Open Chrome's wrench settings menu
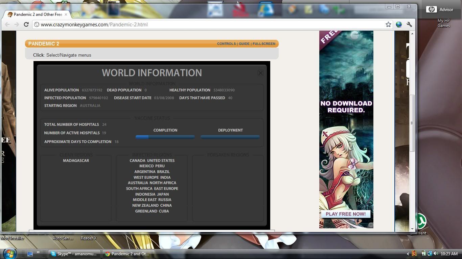Image resolution: width=462 pixels, height=259 pixels. tap(409, 24)
